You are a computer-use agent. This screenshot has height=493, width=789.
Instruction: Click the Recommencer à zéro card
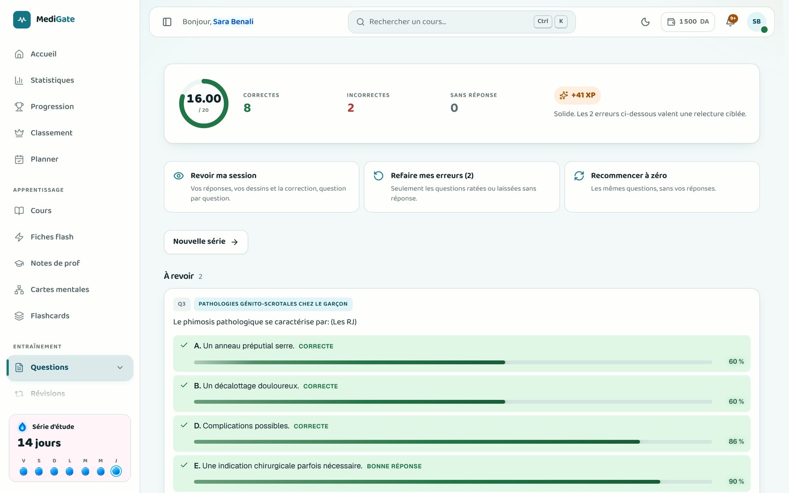662,187
